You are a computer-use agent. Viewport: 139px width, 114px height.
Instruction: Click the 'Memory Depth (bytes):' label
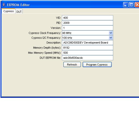pyautogui.click(x=47, y=48)
